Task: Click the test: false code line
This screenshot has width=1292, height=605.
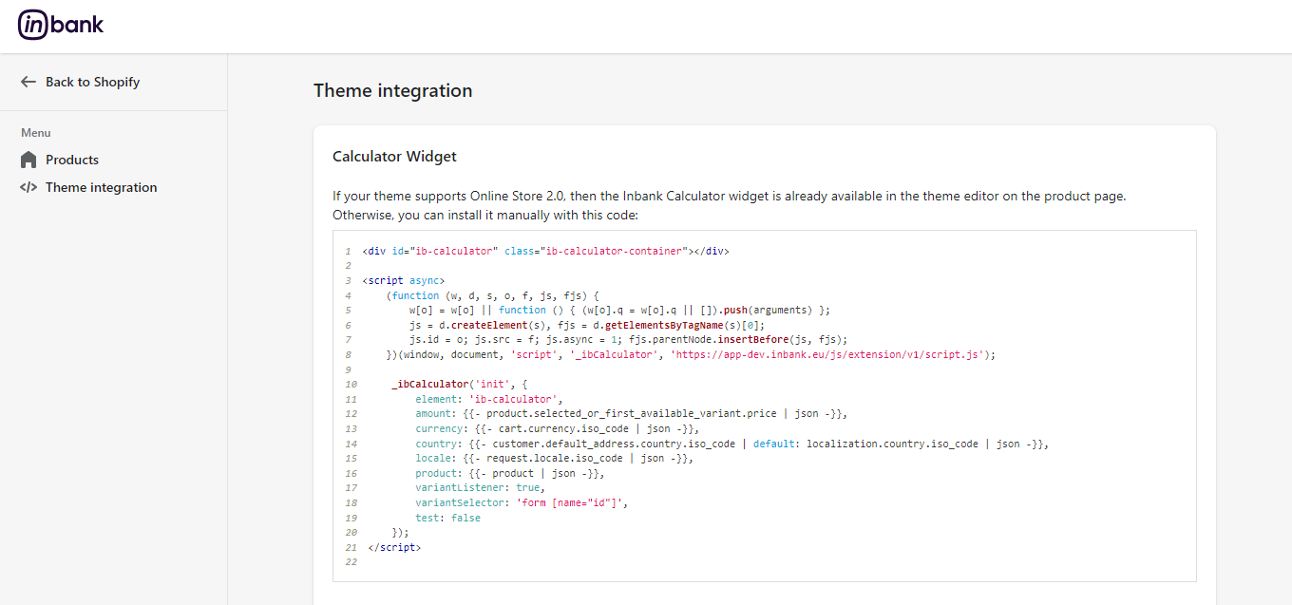Action: point(447,518)
